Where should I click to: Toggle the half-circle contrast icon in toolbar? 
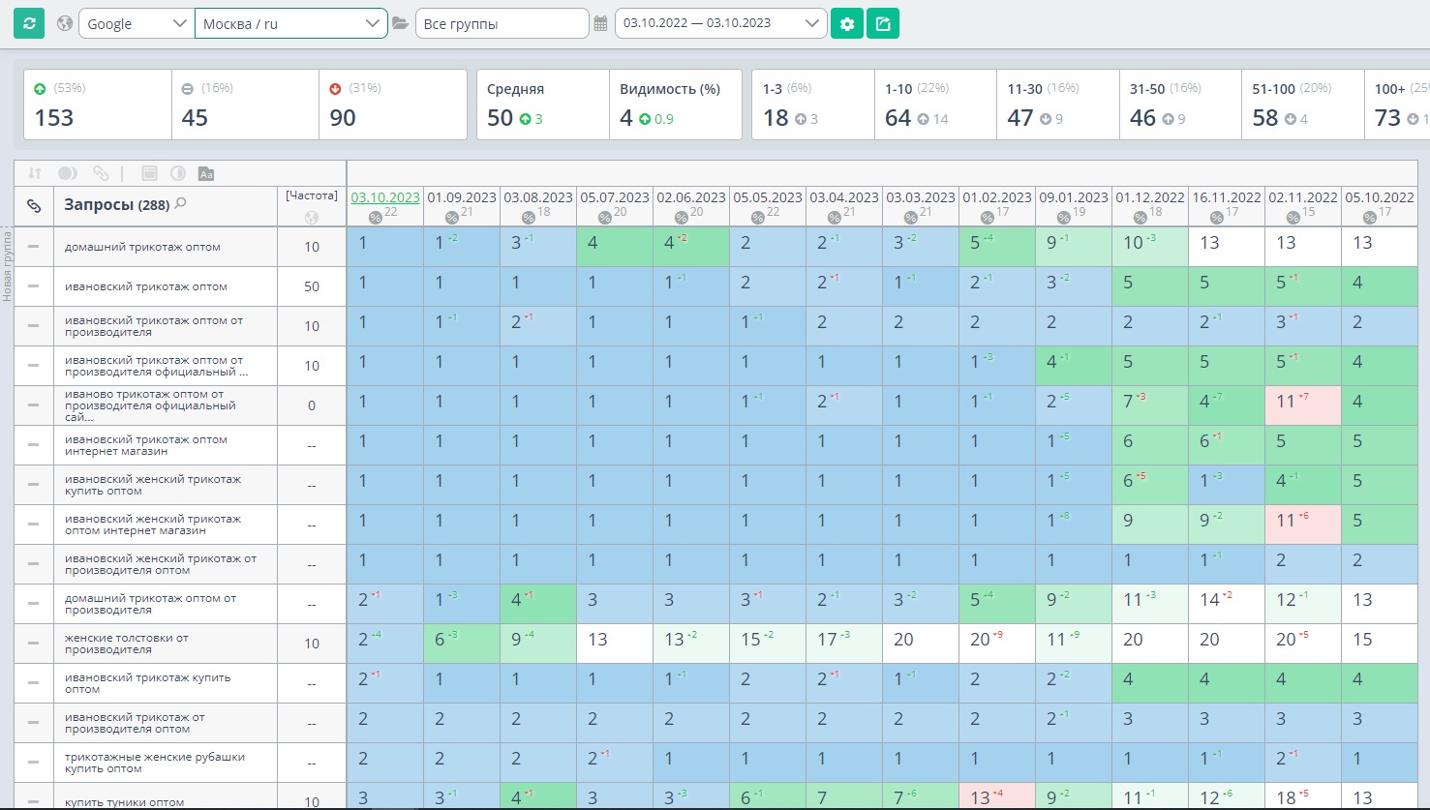coord(178,173)
